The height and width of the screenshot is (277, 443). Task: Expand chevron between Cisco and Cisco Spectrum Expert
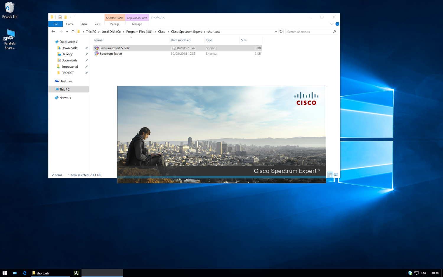point(168,32)
